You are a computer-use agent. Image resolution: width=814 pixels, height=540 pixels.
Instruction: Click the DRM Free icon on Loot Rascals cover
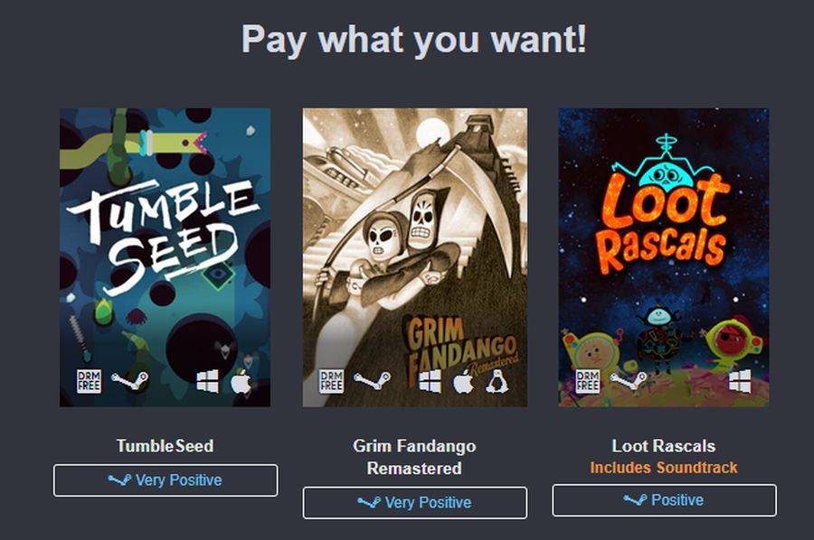[x=588, y=381]
